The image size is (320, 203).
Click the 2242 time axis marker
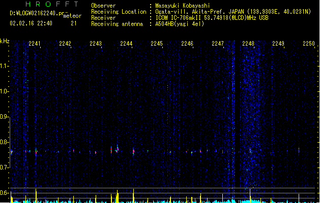click(x=65, y=44)
